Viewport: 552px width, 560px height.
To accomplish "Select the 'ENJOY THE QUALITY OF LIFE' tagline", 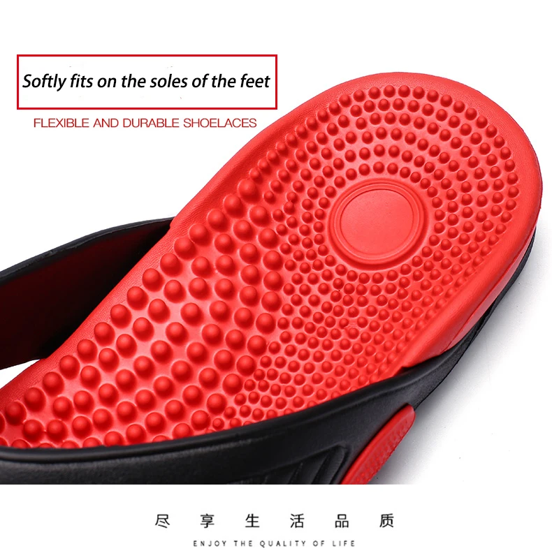I will click(274, 543).
